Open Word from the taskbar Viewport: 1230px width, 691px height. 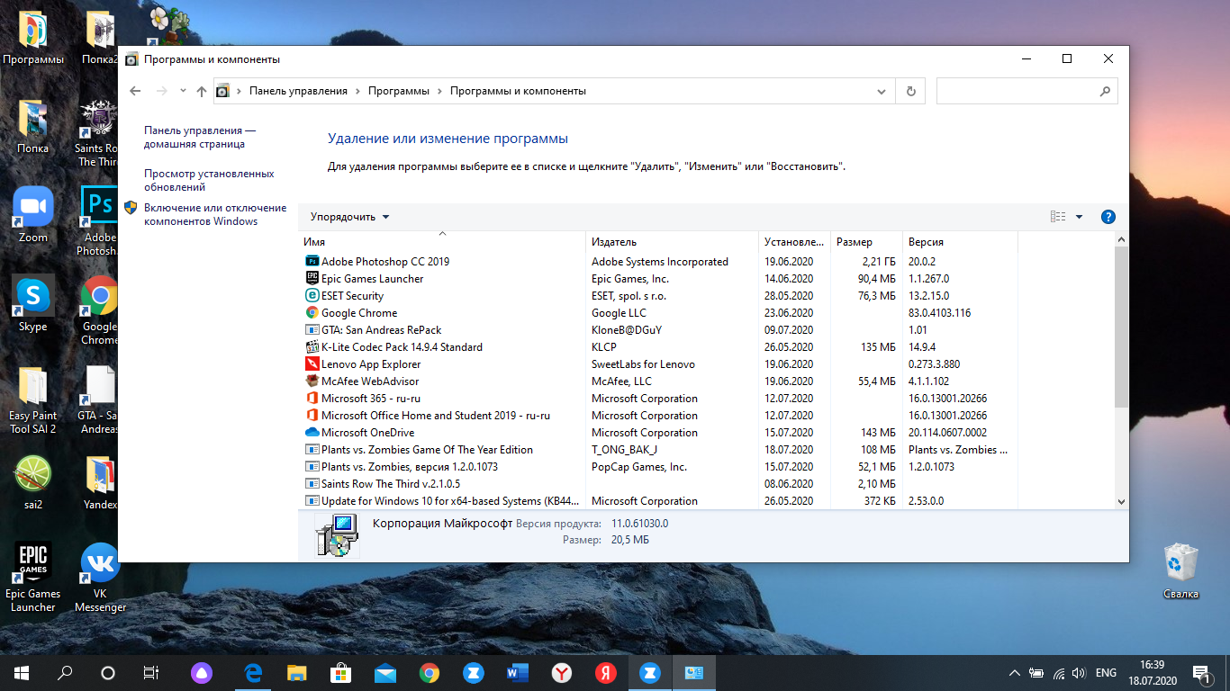click(x=518, y=672)
